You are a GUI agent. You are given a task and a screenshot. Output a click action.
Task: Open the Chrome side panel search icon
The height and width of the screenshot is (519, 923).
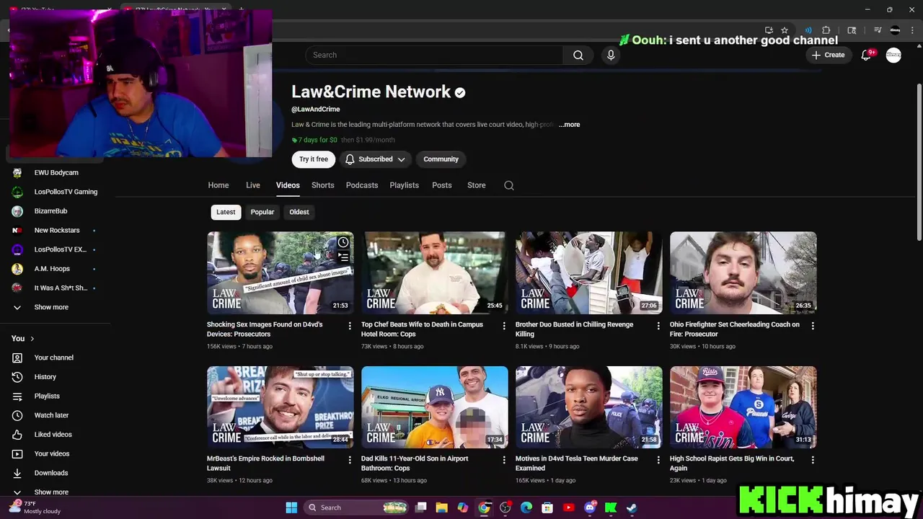(852, 30)
